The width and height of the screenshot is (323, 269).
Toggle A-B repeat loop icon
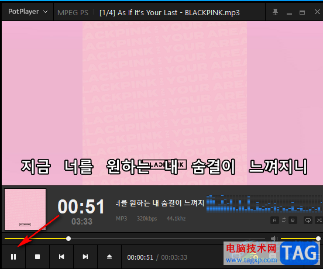tap(284, 220)
